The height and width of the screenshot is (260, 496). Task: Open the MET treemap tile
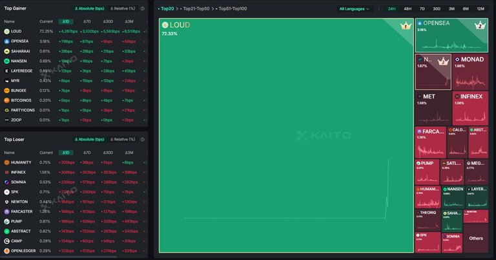click(x=433, y=108)
